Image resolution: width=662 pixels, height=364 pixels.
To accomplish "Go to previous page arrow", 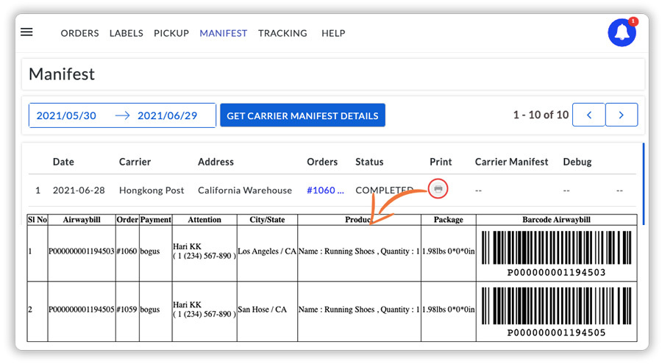I will 589,115.
